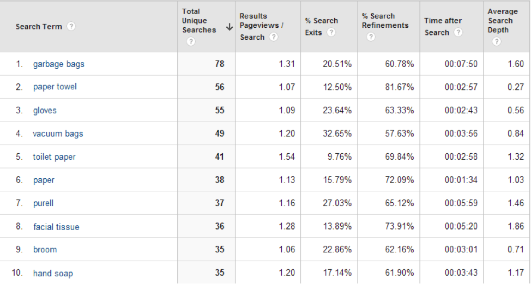Click help icon under % Search Refinements
The width and height of the screenshot is (531, 284).
pos(371,37)
